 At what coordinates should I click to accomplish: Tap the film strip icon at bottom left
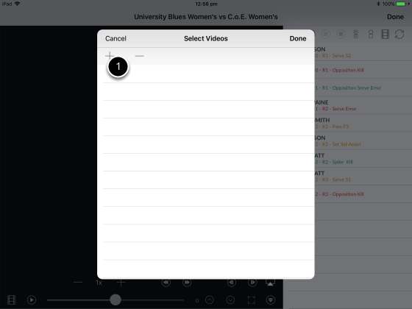(11, 300)
